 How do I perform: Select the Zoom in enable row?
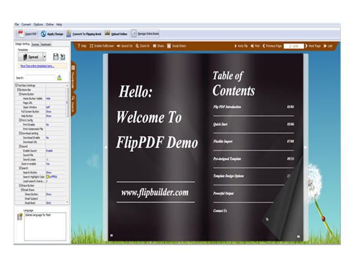pyautogui.click(x=40, y=164)
